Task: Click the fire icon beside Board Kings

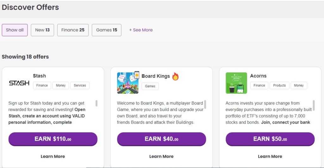Action: click(x=175, y=77)
